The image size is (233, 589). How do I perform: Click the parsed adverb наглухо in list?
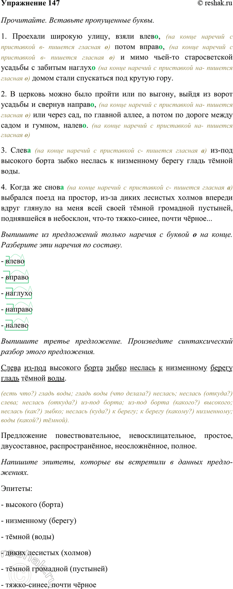pos(19,293)
